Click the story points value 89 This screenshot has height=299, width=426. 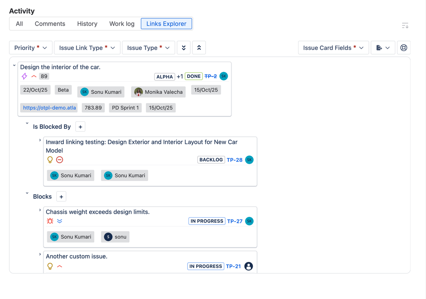[44, 76]
